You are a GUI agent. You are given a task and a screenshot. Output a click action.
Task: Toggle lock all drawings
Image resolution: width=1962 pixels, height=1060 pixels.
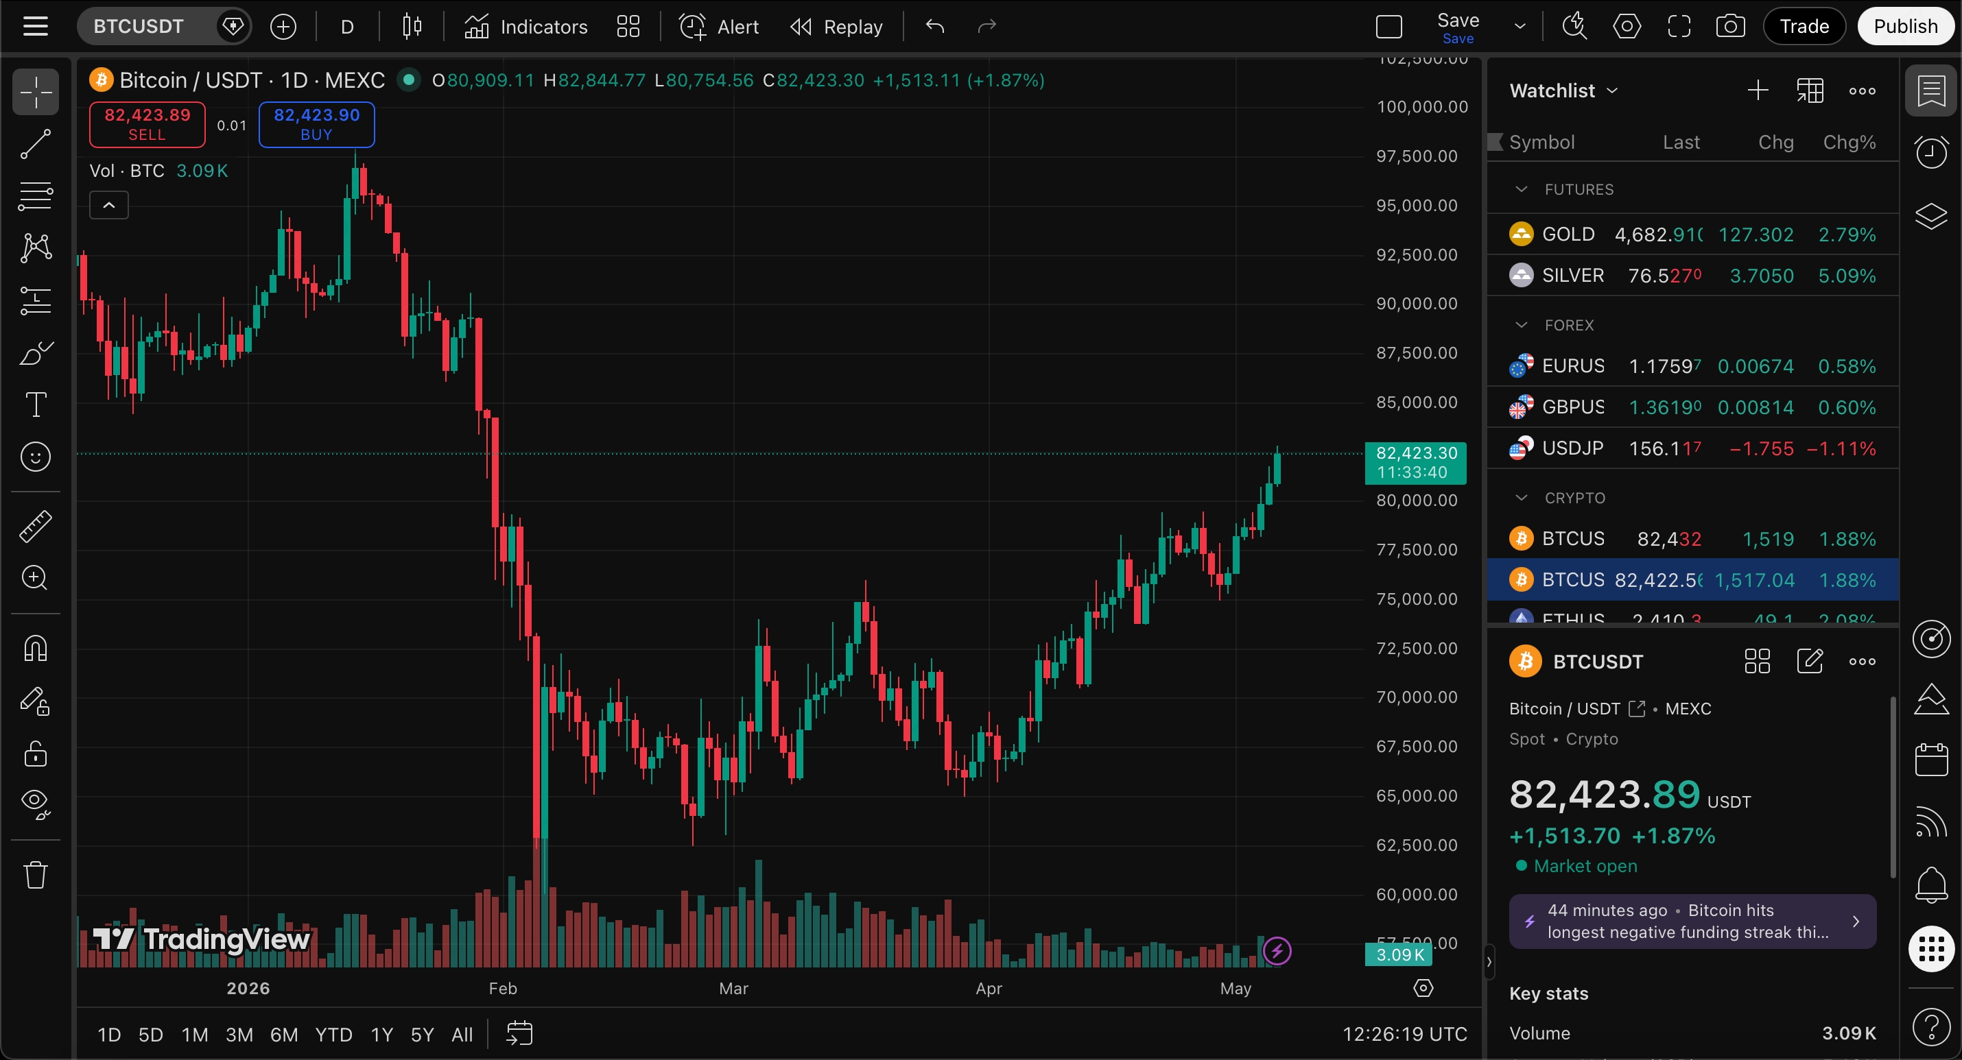(x=35, y=754)
